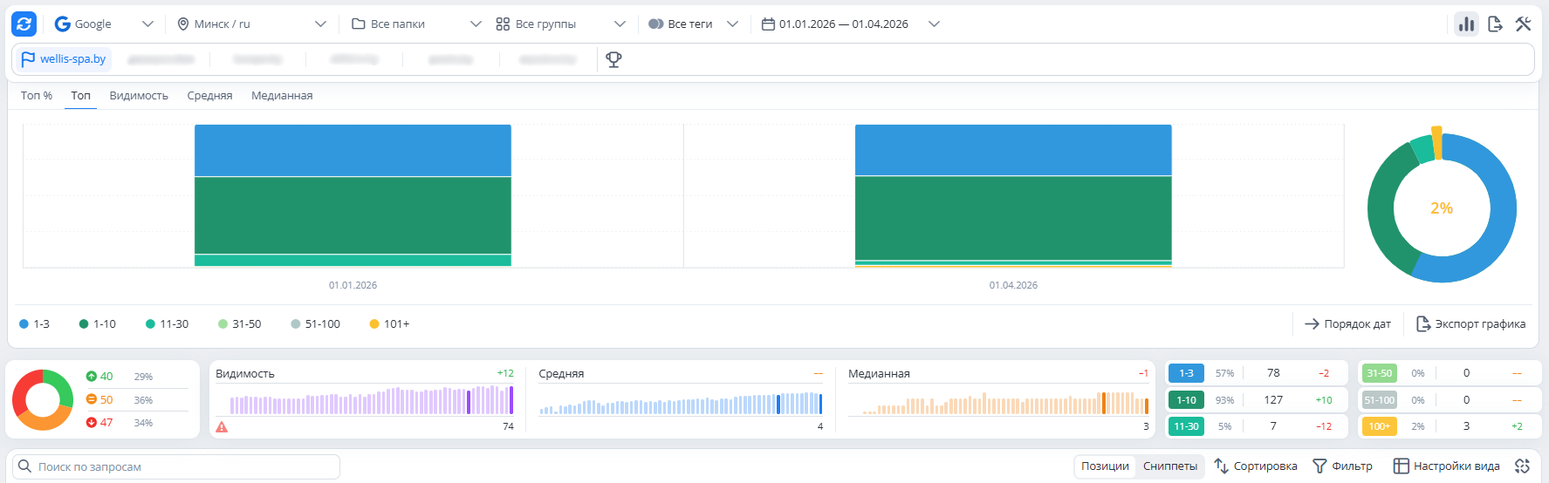Select the yellow 100+ range badge
The height and width of the screenshot is (483, 1549).
[x=1380, y=426]
